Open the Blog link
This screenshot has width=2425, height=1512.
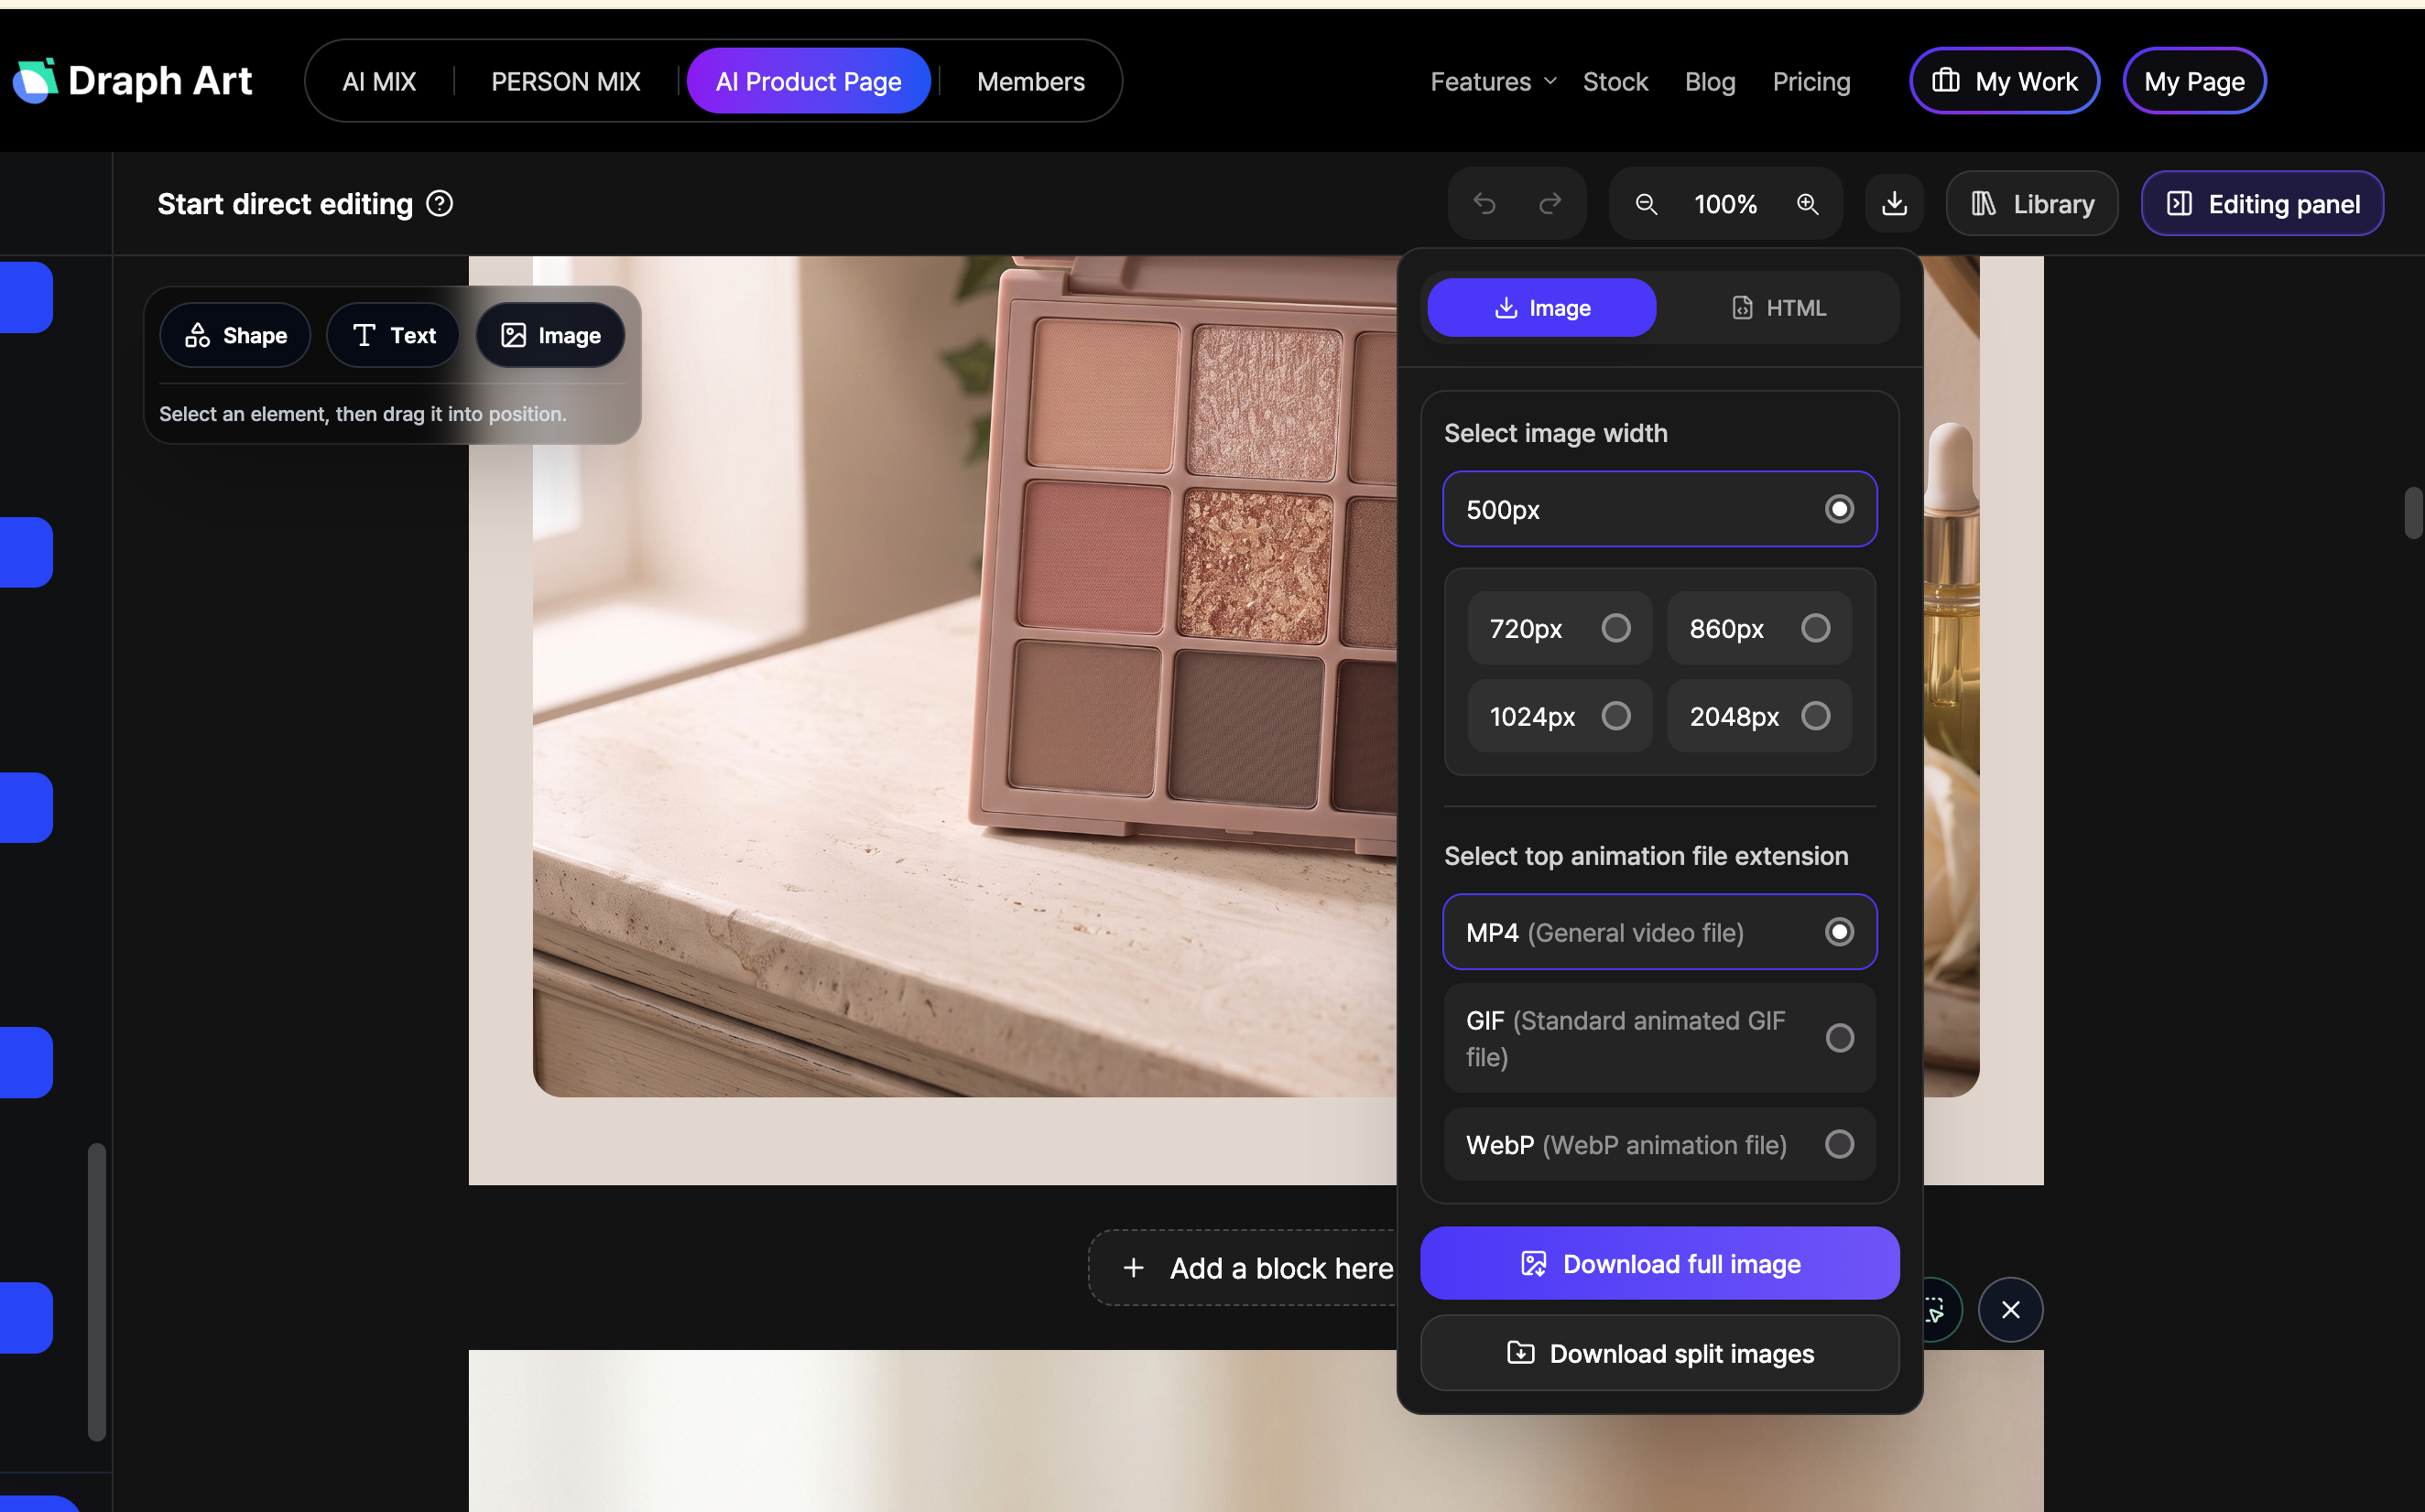[1710, 81]
